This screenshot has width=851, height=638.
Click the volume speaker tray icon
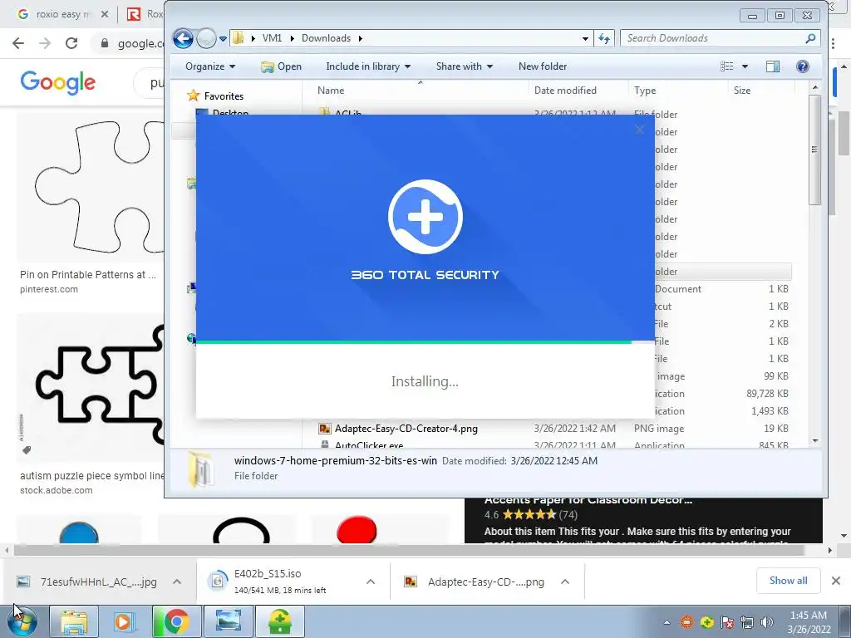click(x=766, y=622)
